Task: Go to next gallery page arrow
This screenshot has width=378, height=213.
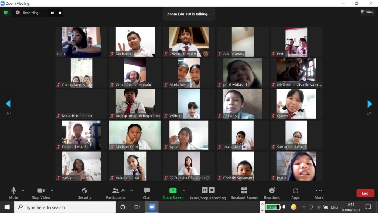Action: click(x=370, y=104)
